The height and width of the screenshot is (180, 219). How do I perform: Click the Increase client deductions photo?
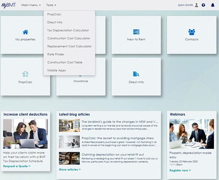pyautogui.click(x=25, y=134)
